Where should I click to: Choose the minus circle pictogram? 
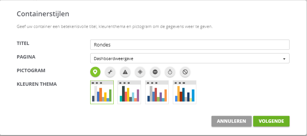tap(155, 72)
